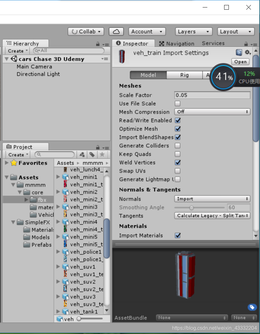
Task: Open the Normals Import dropdown
Action: pos(212,199)
